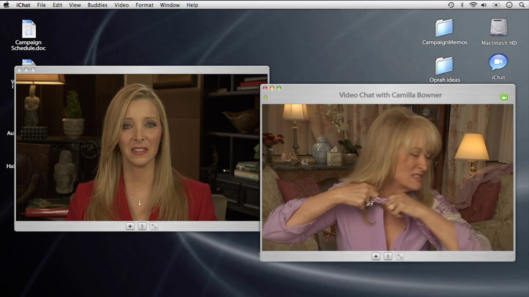Click the Video Chat with Camilla Bowner title
The height and width of the screenshot is (297, 529).
click(x=391, y=95)
